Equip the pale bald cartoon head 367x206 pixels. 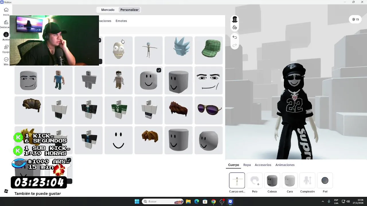click(118, 50)
